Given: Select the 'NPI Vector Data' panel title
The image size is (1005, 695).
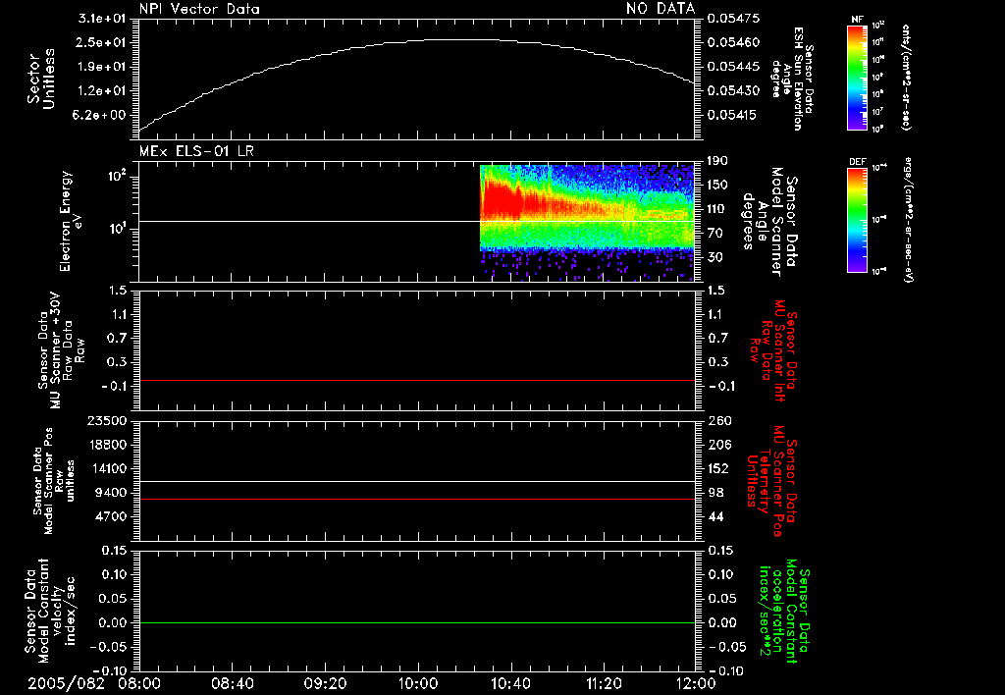Looking at the screenshot, I should 199,9.
